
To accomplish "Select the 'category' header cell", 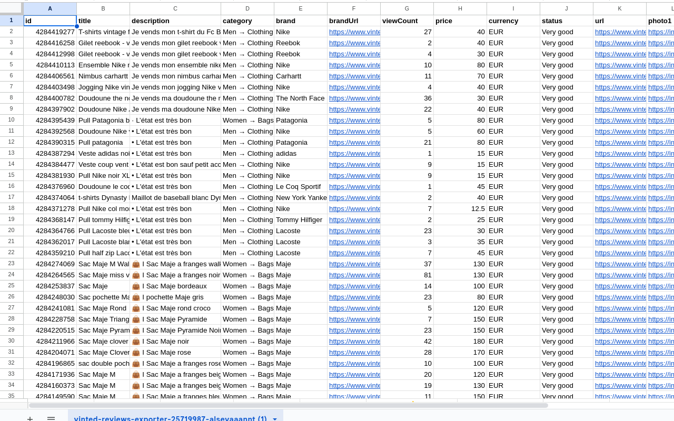I will [x=247, y=21].
